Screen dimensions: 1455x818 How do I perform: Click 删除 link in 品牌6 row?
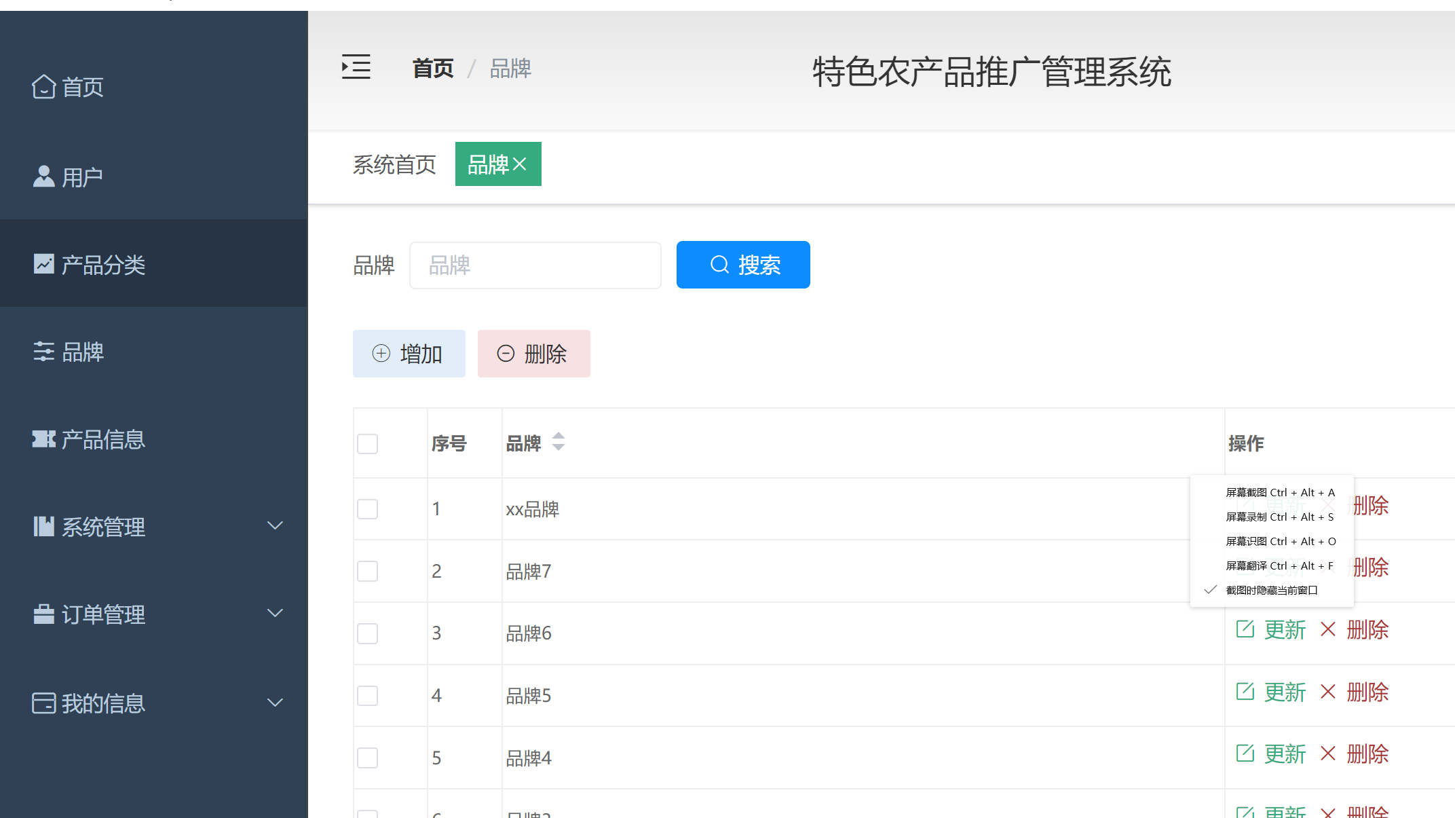tap(1368, 629)
